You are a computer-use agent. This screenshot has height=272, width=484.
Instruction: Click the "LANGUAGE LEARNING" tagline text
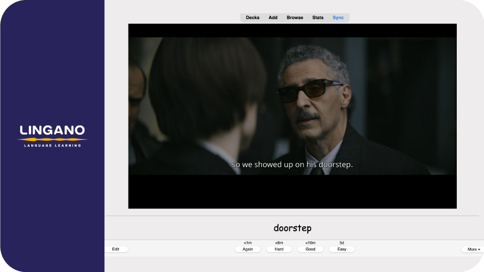click(x=52, y=146)
